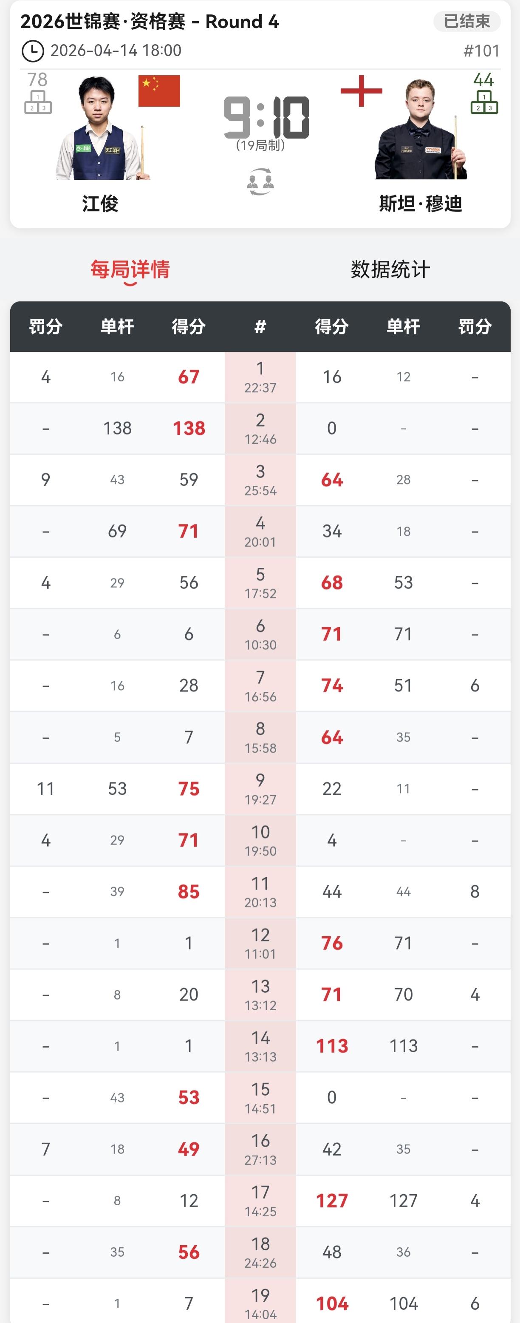Click the 已结束 status badge
The width and height of the screenshot is (520, 1323).
tap(466, 22)
